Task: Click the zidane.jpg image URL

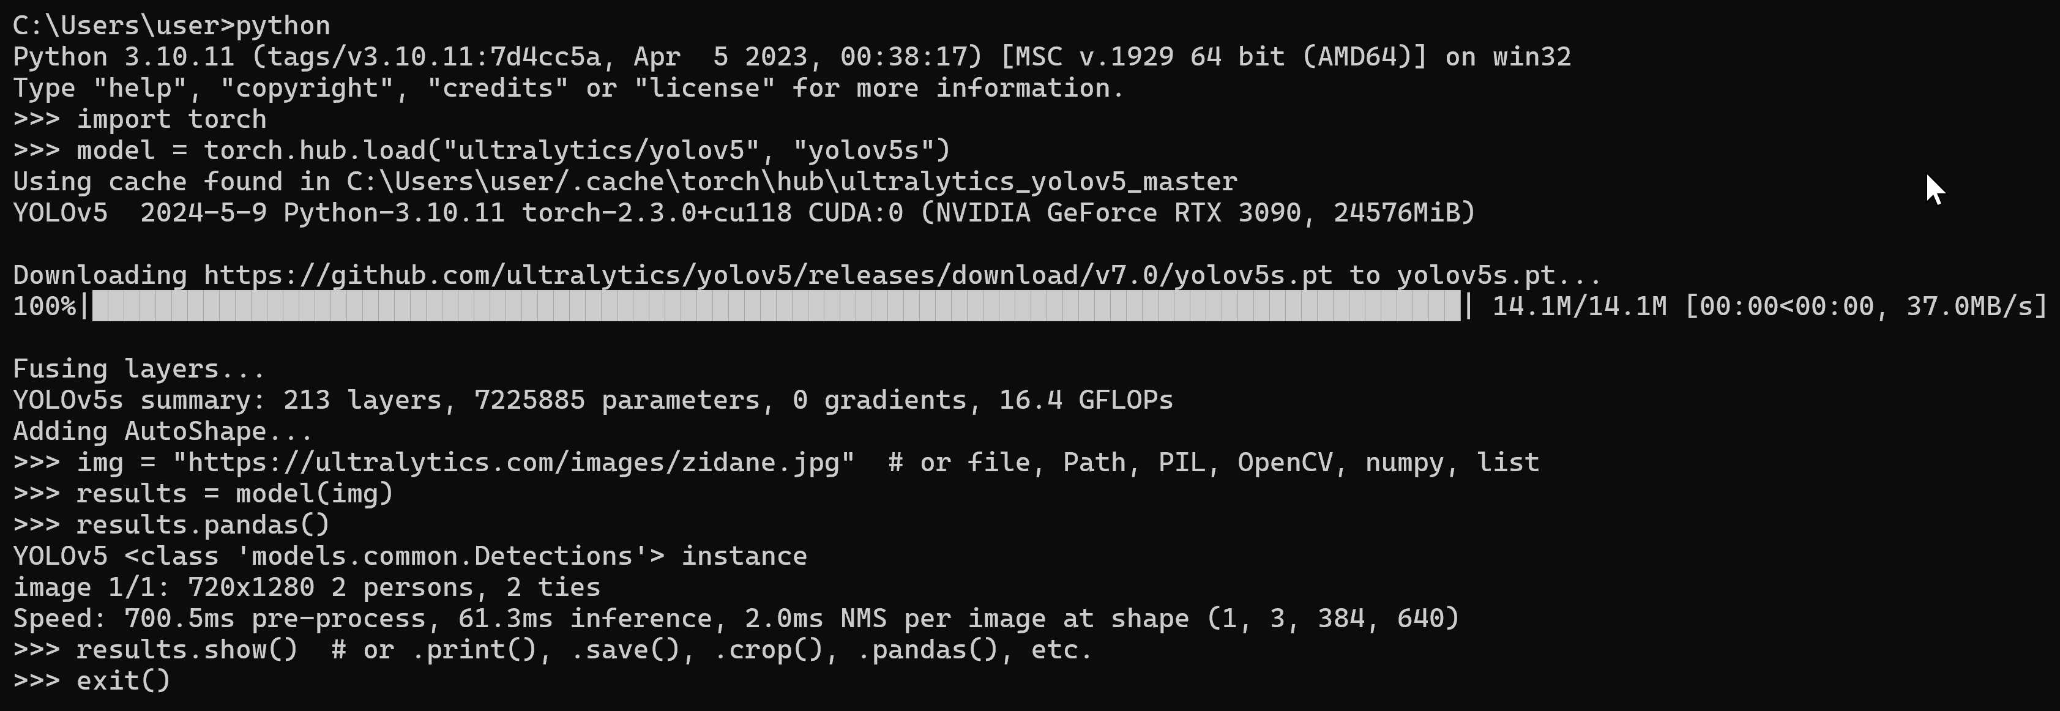Action: 514,462
